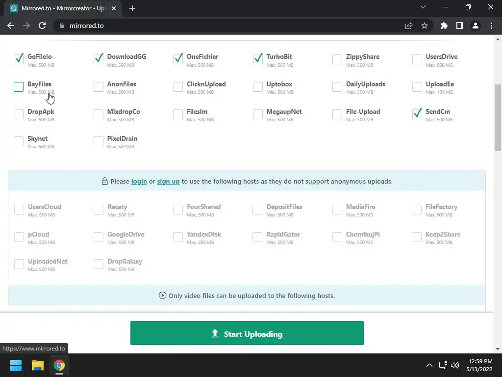
Task: Tick the Uptobox checkbox
Action: click(x=258, y=86)
